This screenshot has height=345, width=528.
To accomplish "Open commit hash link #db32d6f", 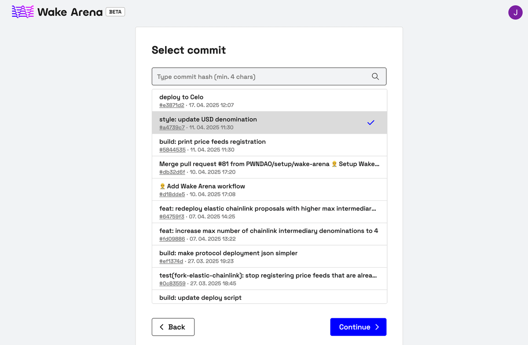I will 172,172.
